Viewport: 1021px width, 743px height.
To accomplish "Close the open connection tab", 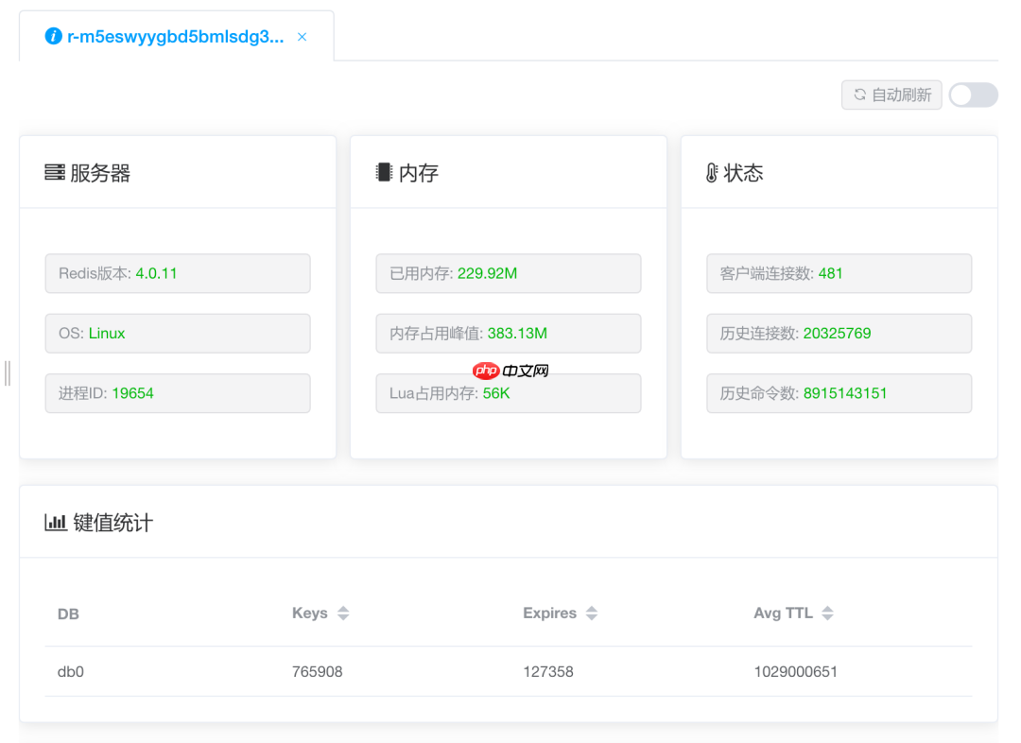I will point(302,36).
